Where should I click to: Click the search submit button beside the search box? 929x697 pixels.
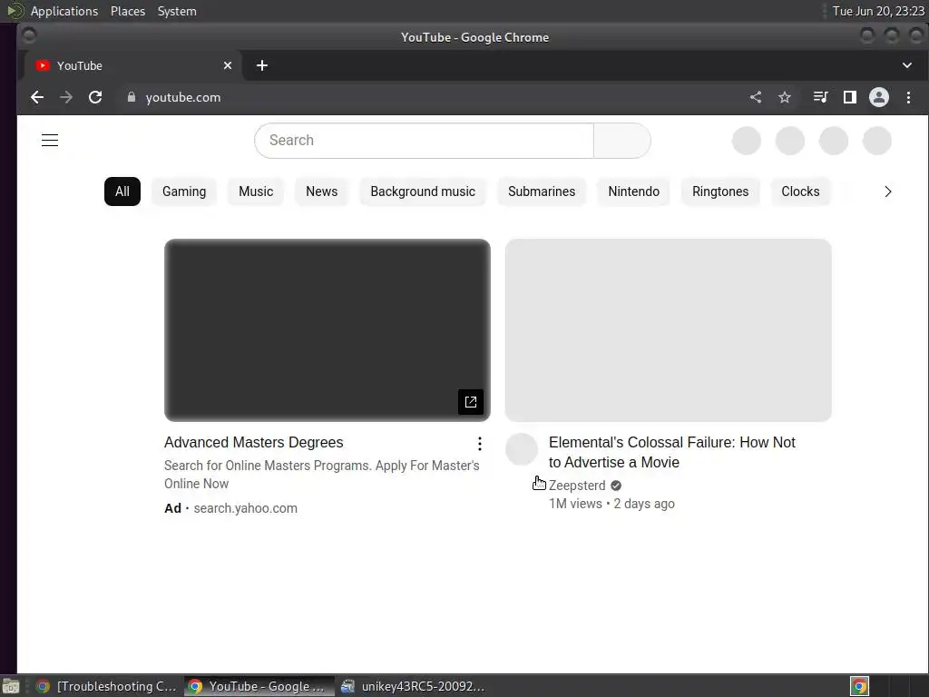[x=622, y=141]
